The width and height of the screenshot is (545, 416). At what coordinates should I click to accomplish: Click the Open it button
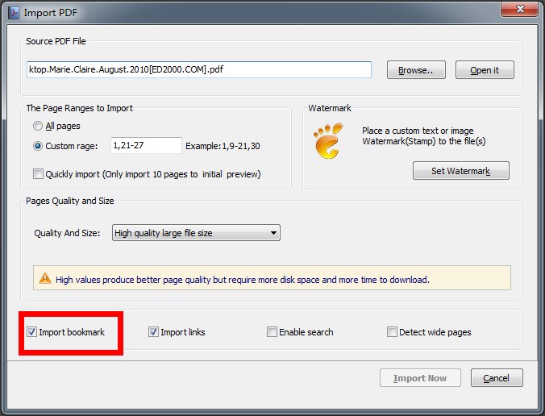pyautogui.click(x=485, y=70)
